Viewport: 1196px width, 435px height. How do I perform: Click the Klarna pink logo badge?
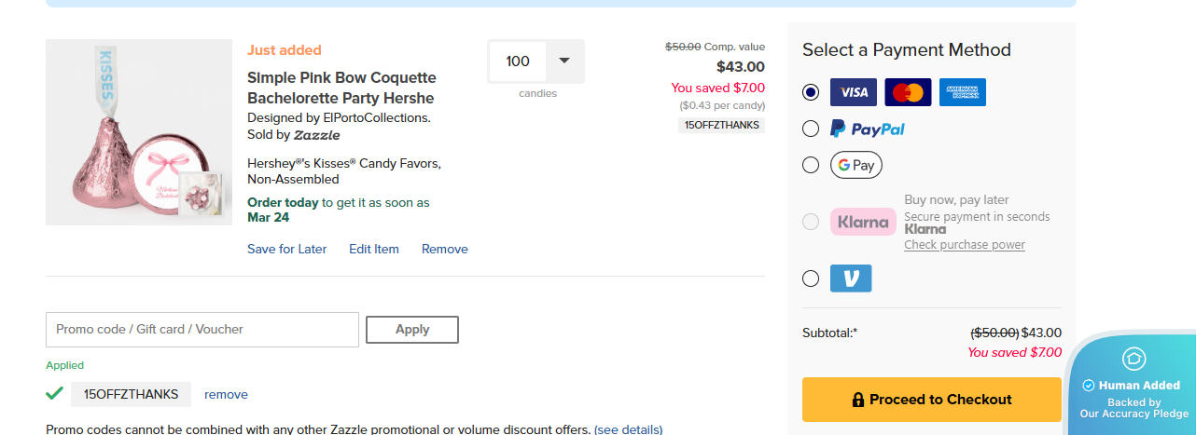[863, 222]
